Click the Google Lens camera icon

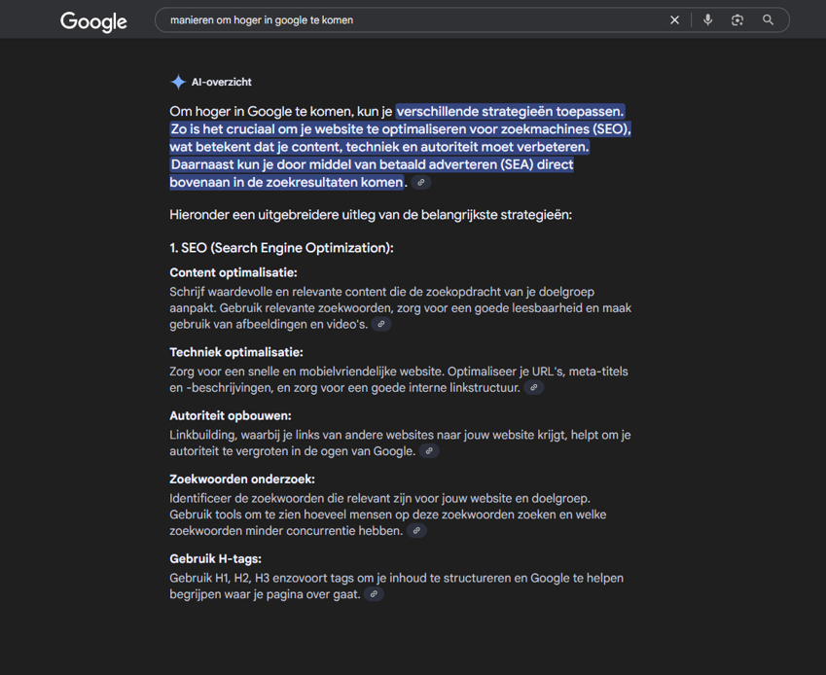tap(737, 19)
